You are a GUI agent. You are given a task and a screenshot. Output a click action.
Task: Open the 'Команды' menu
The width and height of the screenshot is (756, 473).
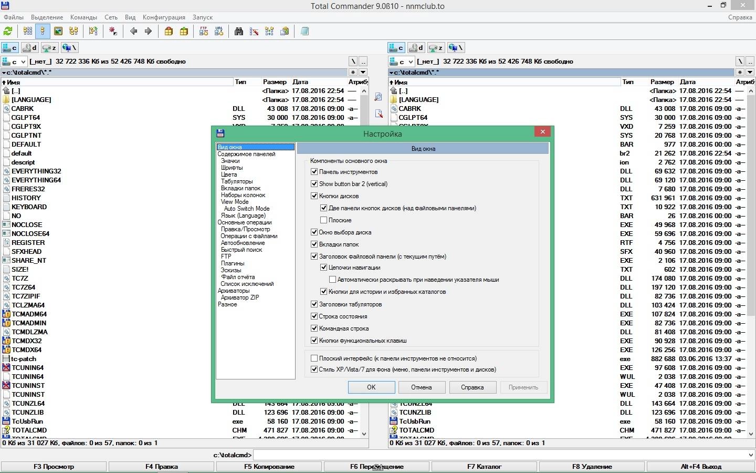click(x=83, y=17)
